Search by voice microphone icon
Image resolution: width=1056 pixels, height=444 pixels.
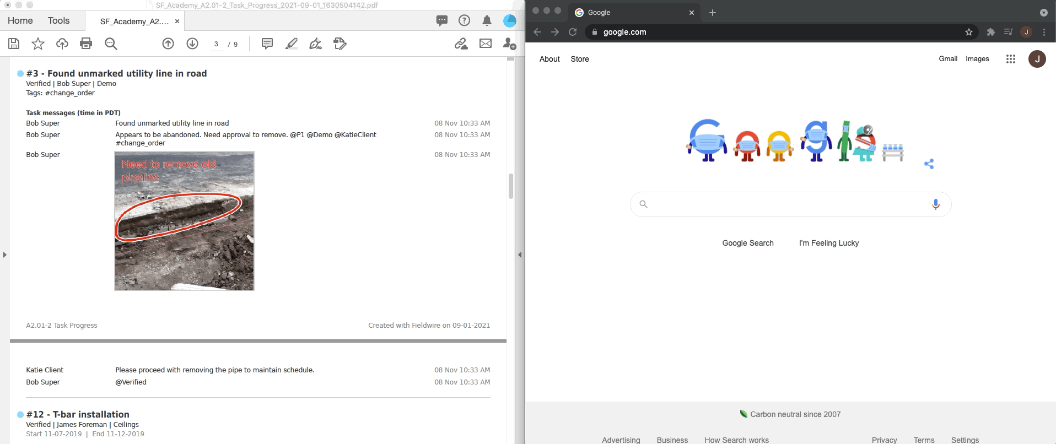[935, 204]
